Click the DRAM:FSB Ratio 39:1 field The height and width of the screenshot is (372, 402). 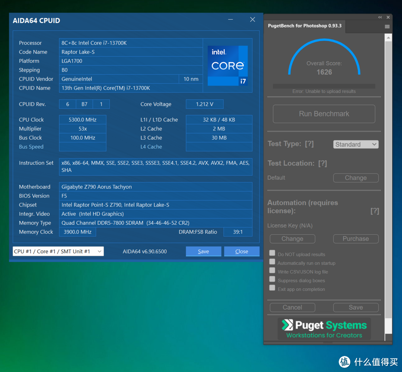coord(237,232)
